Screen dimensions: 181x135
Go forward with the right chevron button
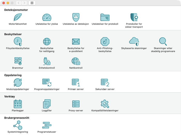[24, 3]
